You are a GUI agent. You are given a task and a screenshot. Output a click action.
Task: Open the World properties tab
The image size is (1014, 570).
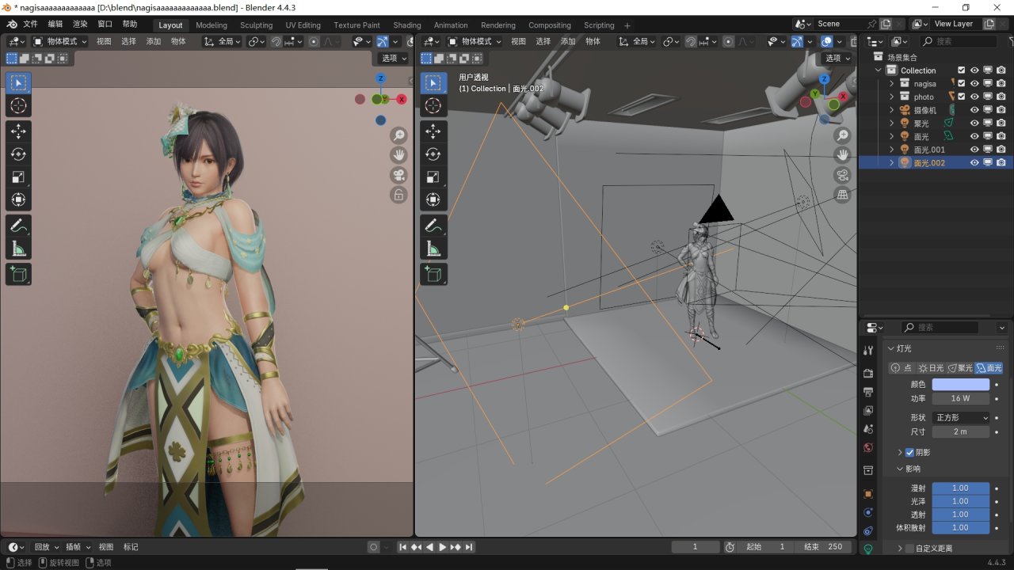[x=868, y=447]
